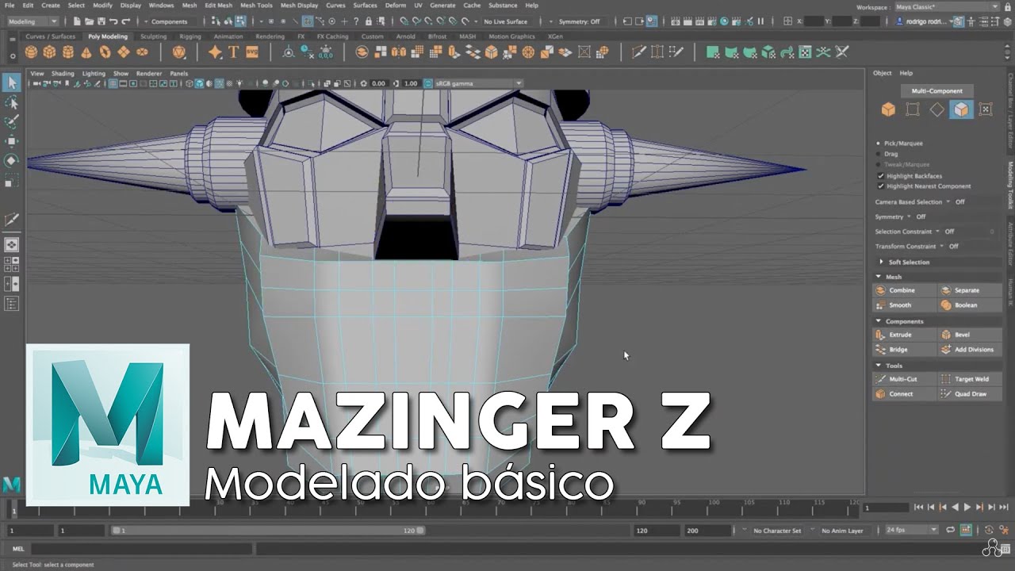The width and height of the screenshot is (1015, 571).
Task: Create a polygon cylinder from shelf
Action: point(68,52)
